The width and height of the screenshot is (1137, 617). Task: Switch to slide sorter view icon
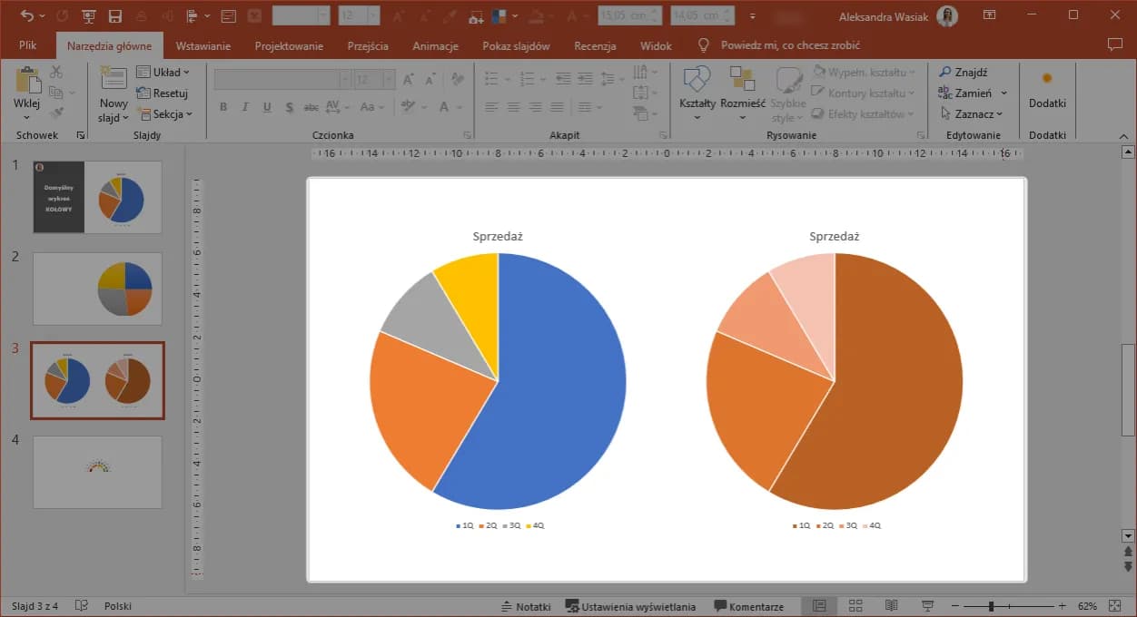click(855, 606)
